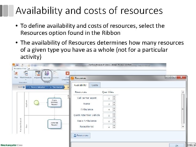Increase the Ambulance quantity
196x147 pixels.
point(114,108)
